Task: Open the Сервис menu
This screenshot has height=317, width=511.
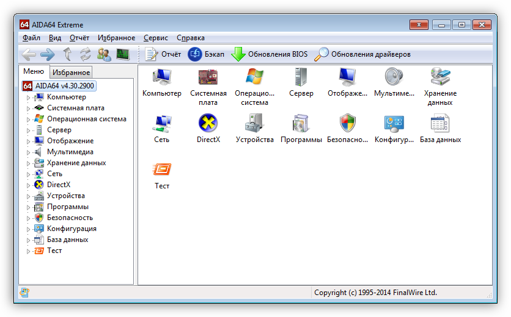Action: coord(156,38)
